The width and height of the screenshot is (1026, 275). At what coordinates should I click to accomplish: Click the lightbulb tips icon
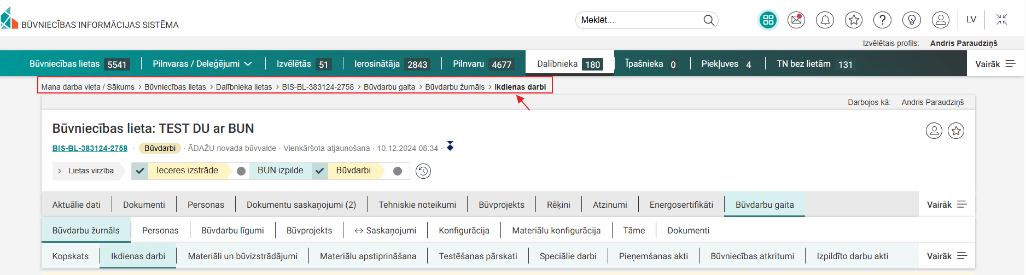click(x=912, y=20)
